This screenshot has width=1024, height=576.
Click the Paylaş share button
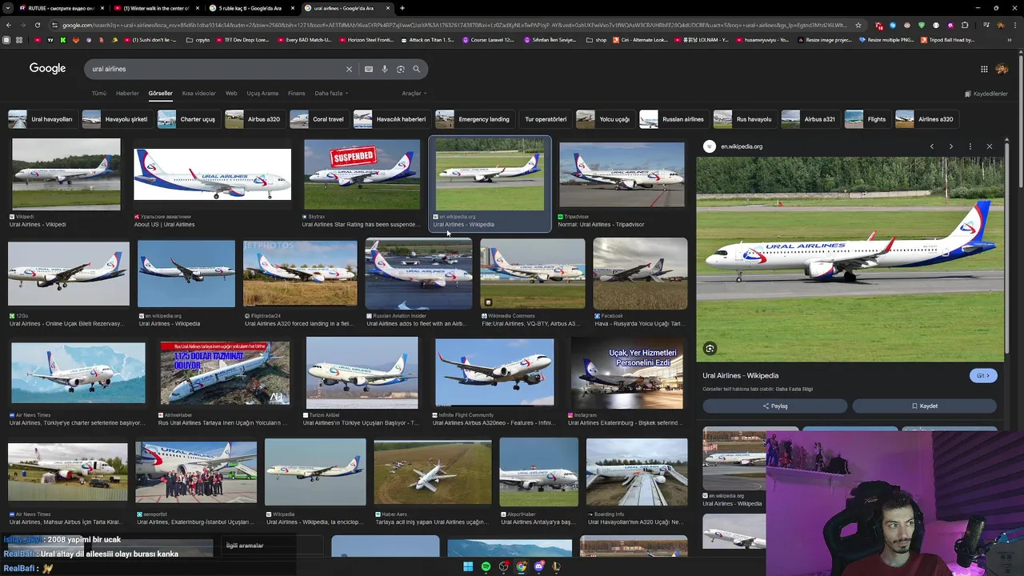tap(775, 406)
